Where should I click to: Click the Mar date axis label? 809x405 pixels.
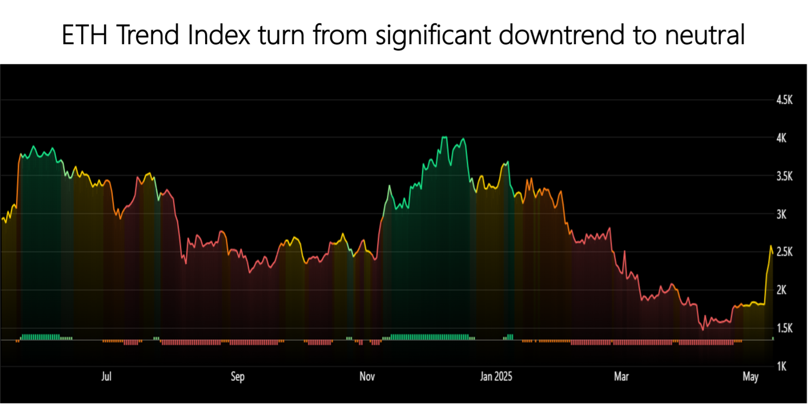(621, 376)
